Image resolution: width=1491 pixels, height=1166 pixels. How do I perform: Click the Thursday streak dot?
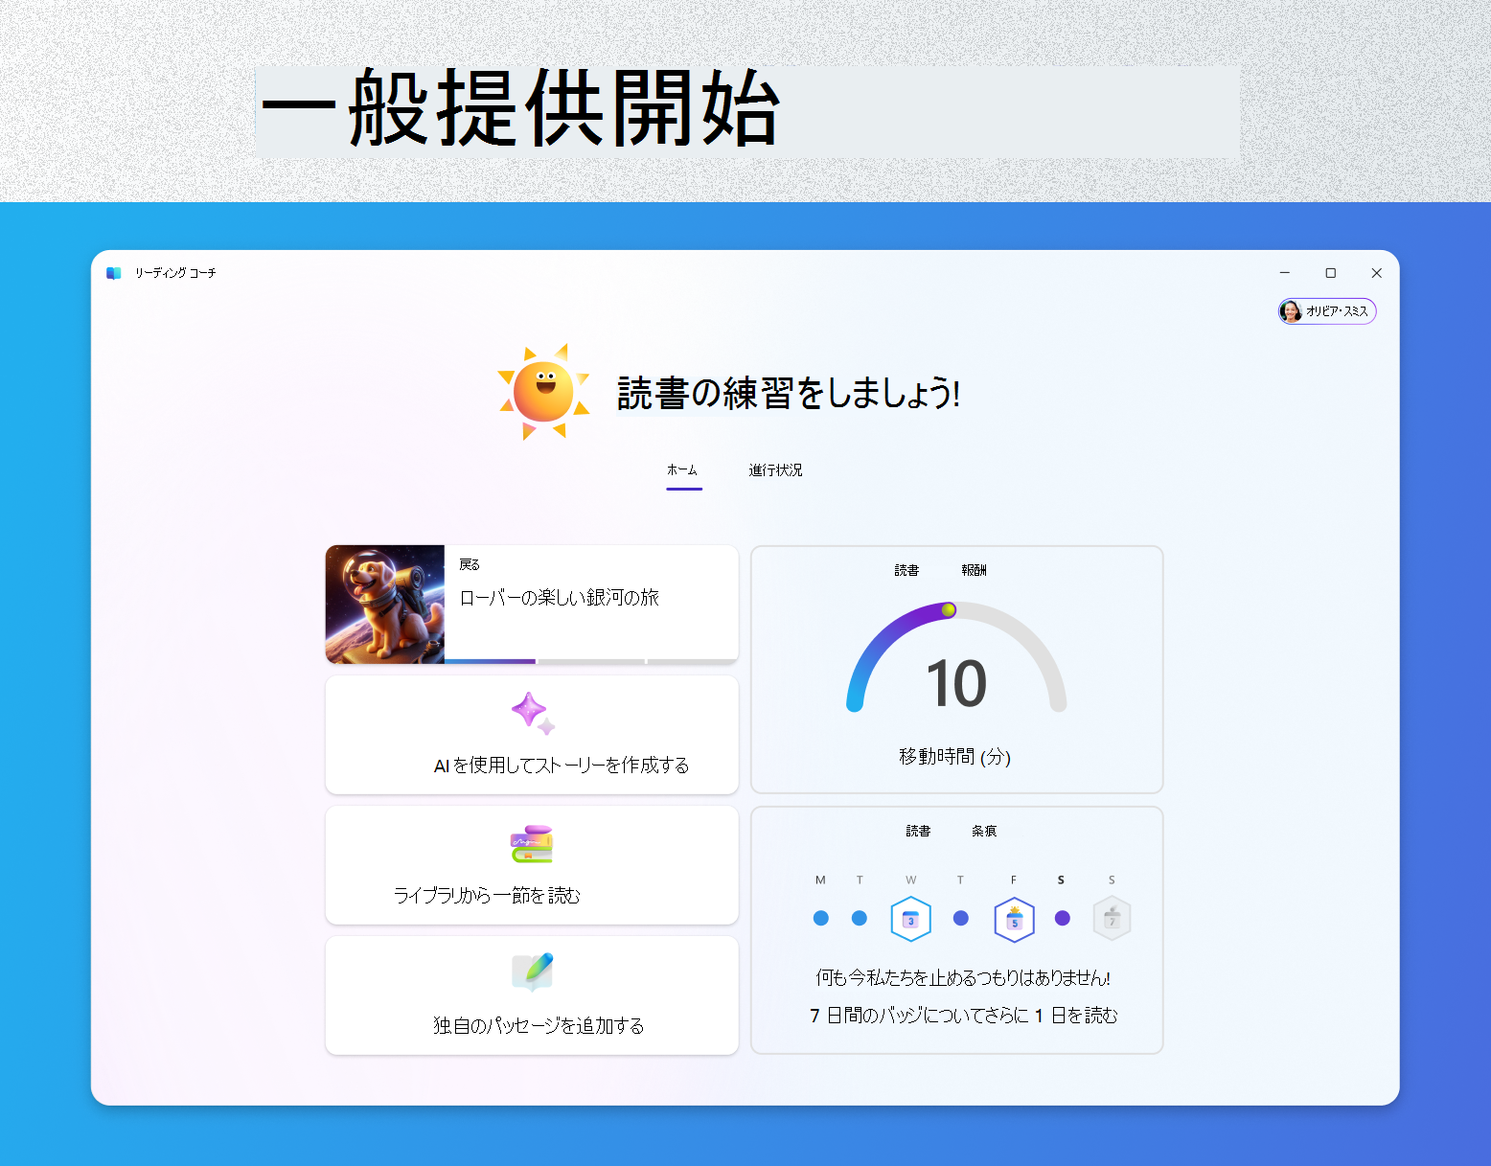click(961, 918)
